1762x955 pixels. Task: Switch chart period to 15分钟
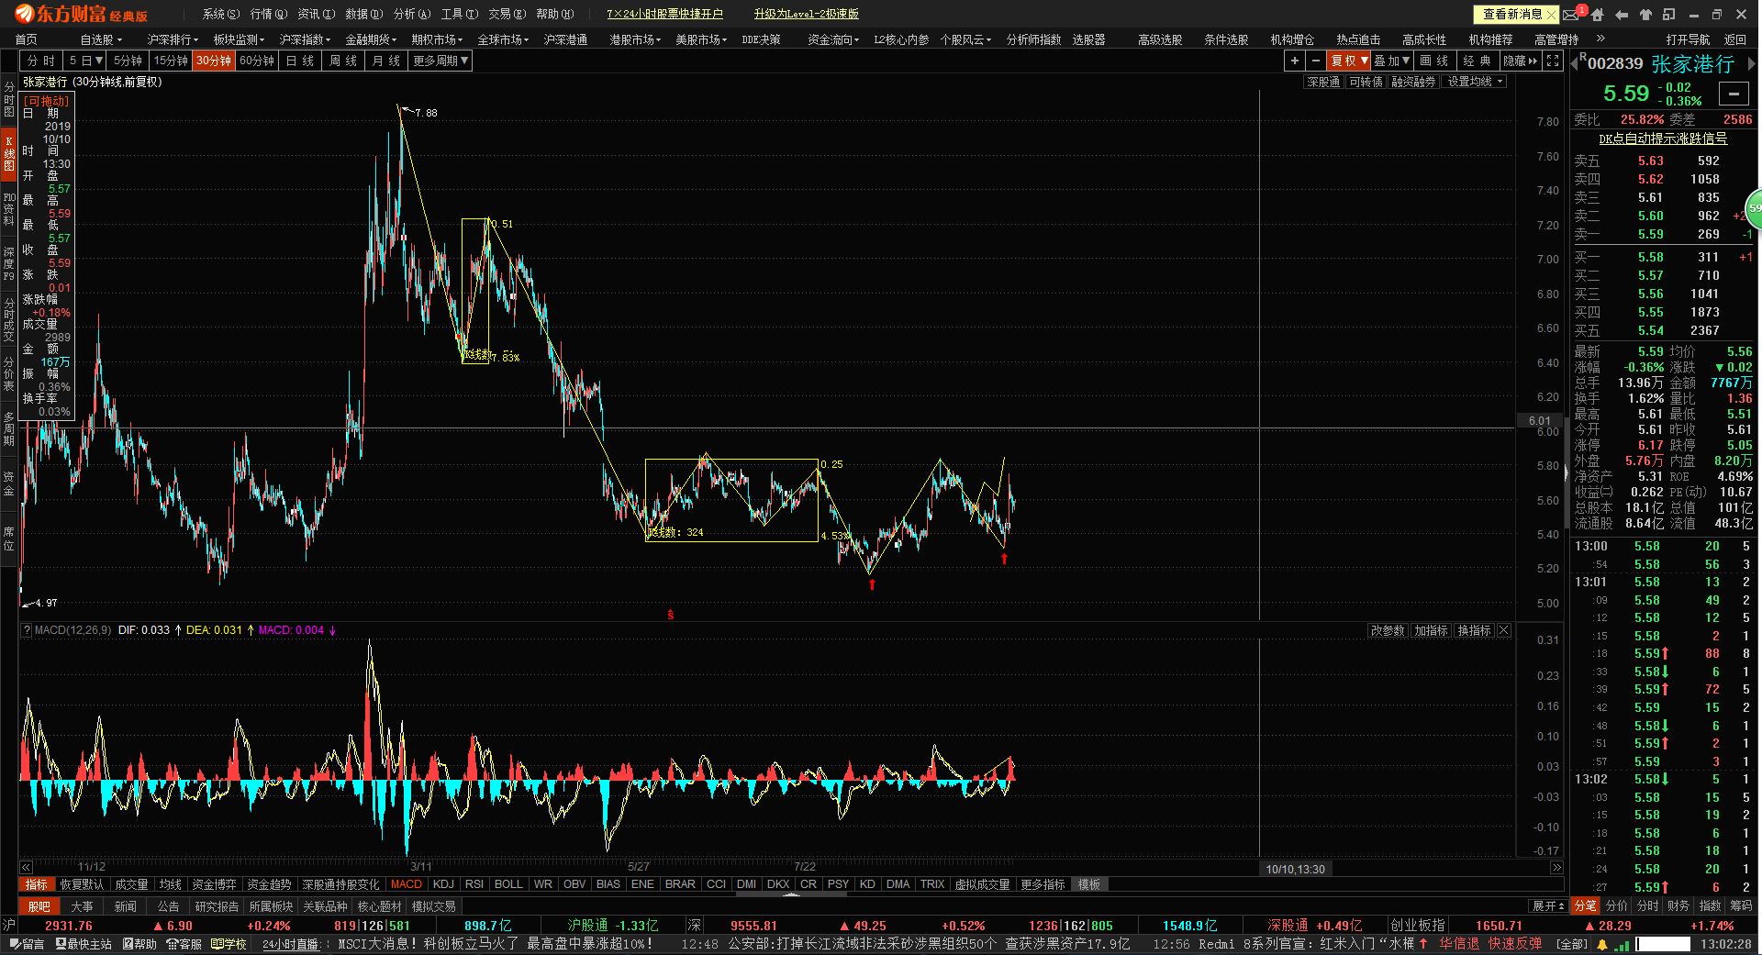pyautogui.click(x=171, y=61)
